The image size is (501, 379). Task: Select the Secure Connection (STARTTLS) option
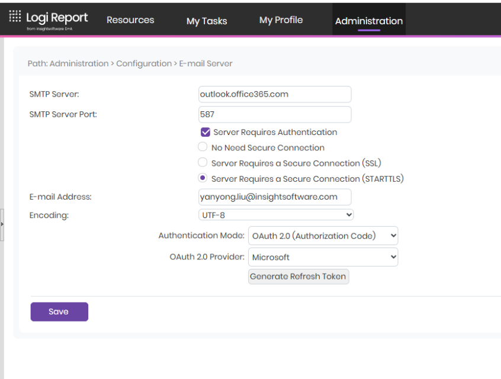point(203,178)
